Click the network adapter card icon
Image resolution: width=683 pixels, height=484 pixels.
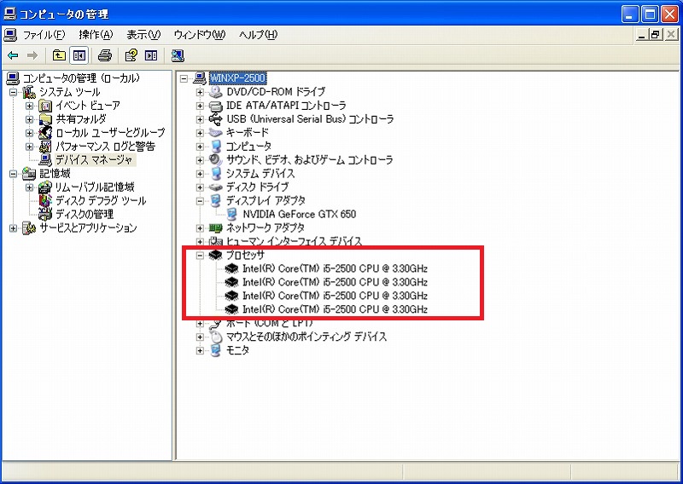click(x=216, y=228)
